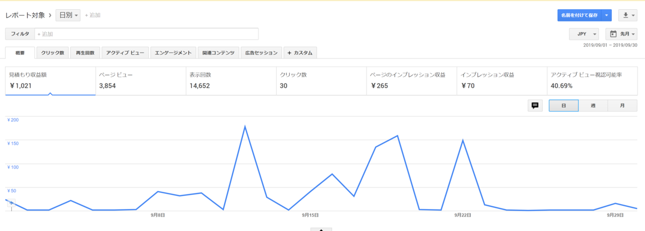Click the 9月15日 axis label

click(311, 215)
